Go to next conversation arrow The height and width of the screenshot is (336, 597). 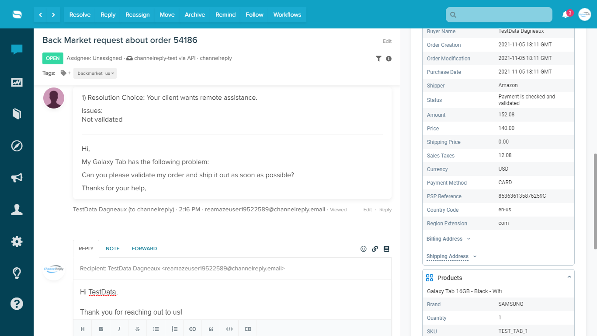53,14
